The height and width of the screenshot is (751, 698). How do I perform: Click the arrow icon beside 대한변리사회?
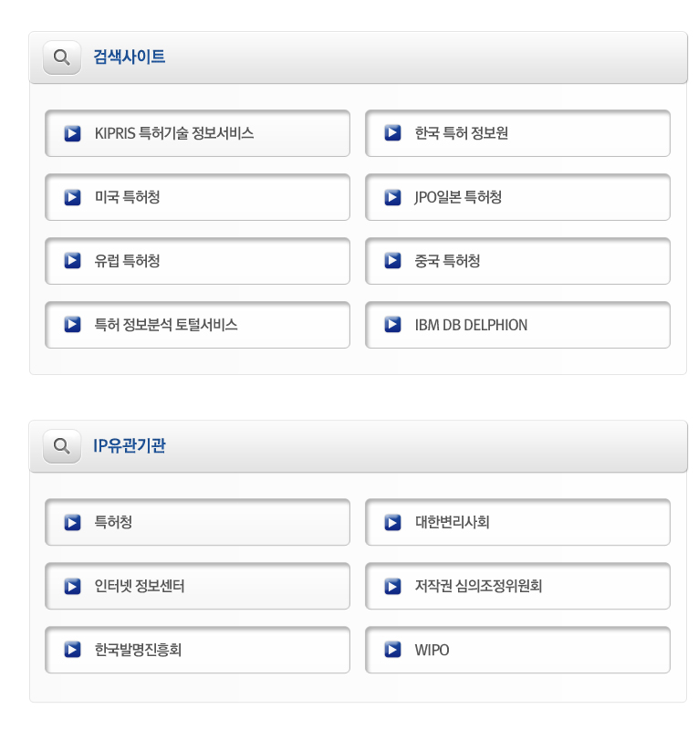click(x=393, y=522)
